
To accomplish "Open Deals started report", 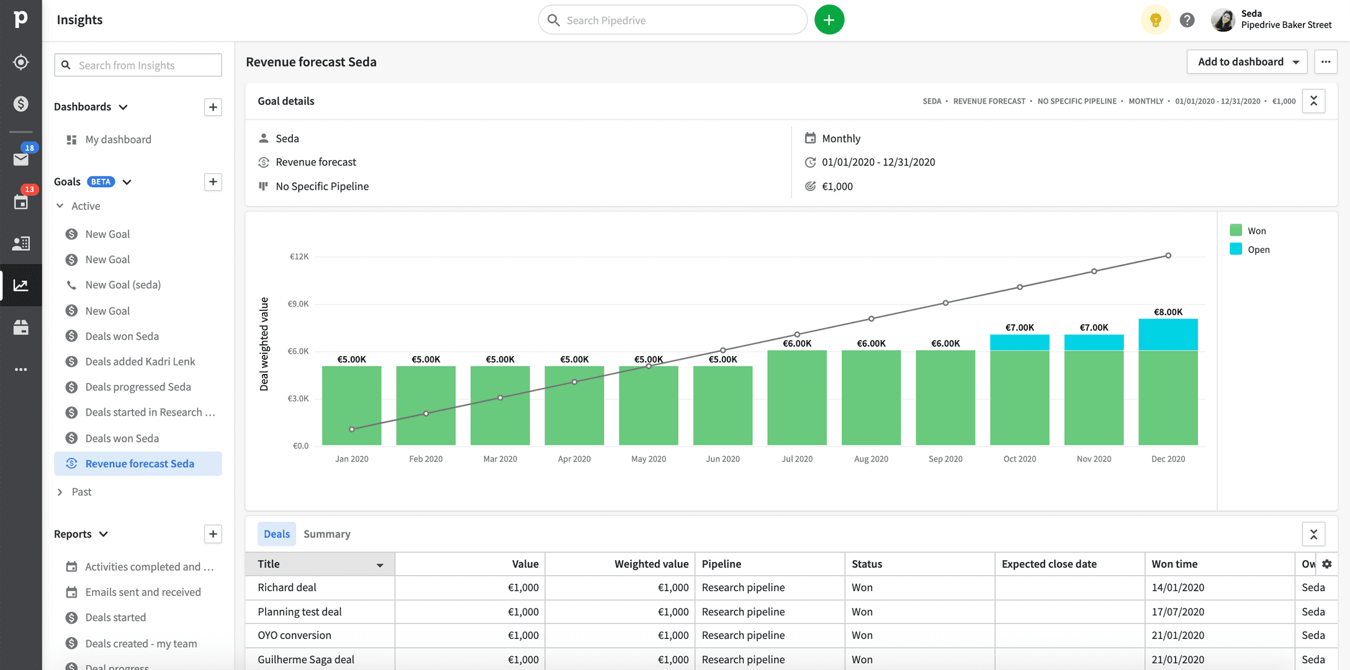I will (x=115, y=617).
